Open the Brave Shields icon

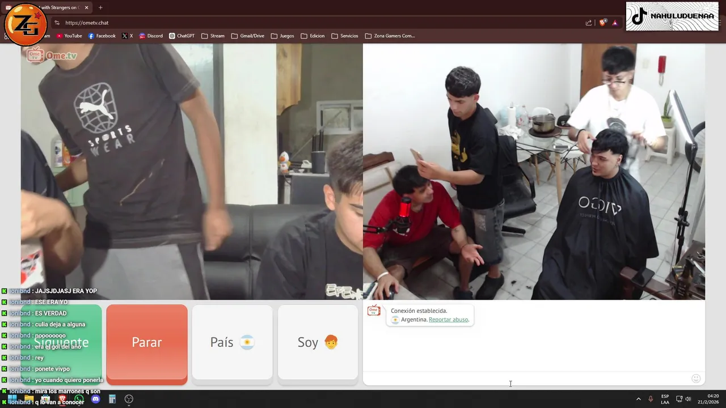tap(602, 23)
